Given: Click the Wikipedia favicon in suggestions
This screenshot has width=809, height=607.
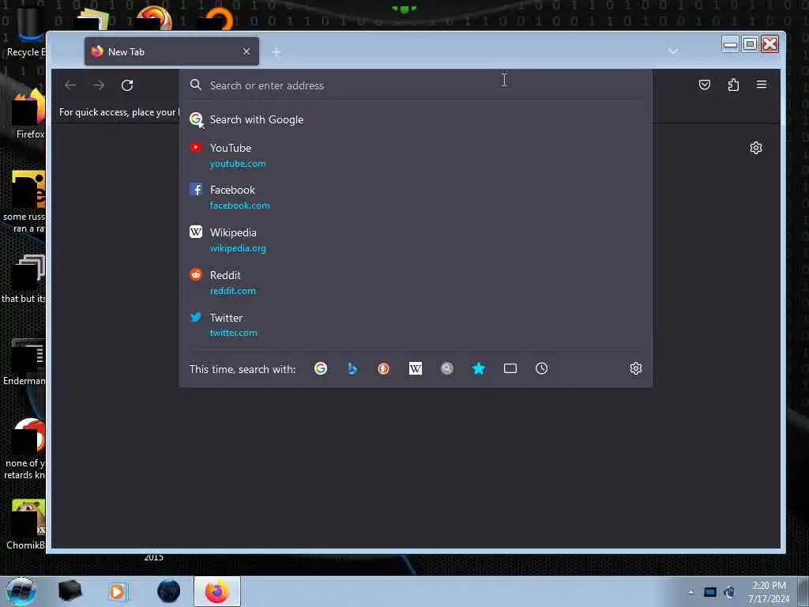Looking at the screenshot, I should click(x=196, y=232).
